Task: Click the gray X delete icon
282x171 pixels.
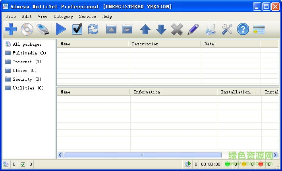Action: coord(177,29)
